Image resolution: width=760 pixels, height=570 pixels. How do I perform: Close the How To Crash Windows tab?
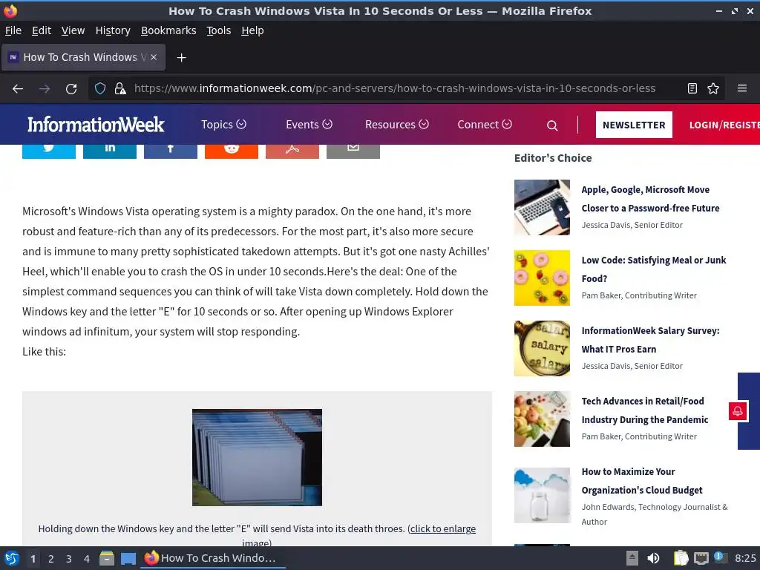pyautogui.click(x=154, y=57)
